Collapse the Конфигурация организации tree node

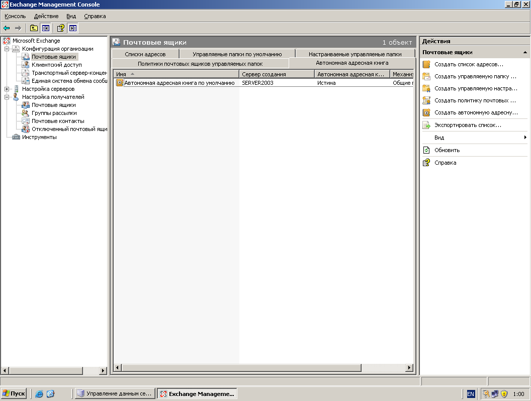point(7,49)
